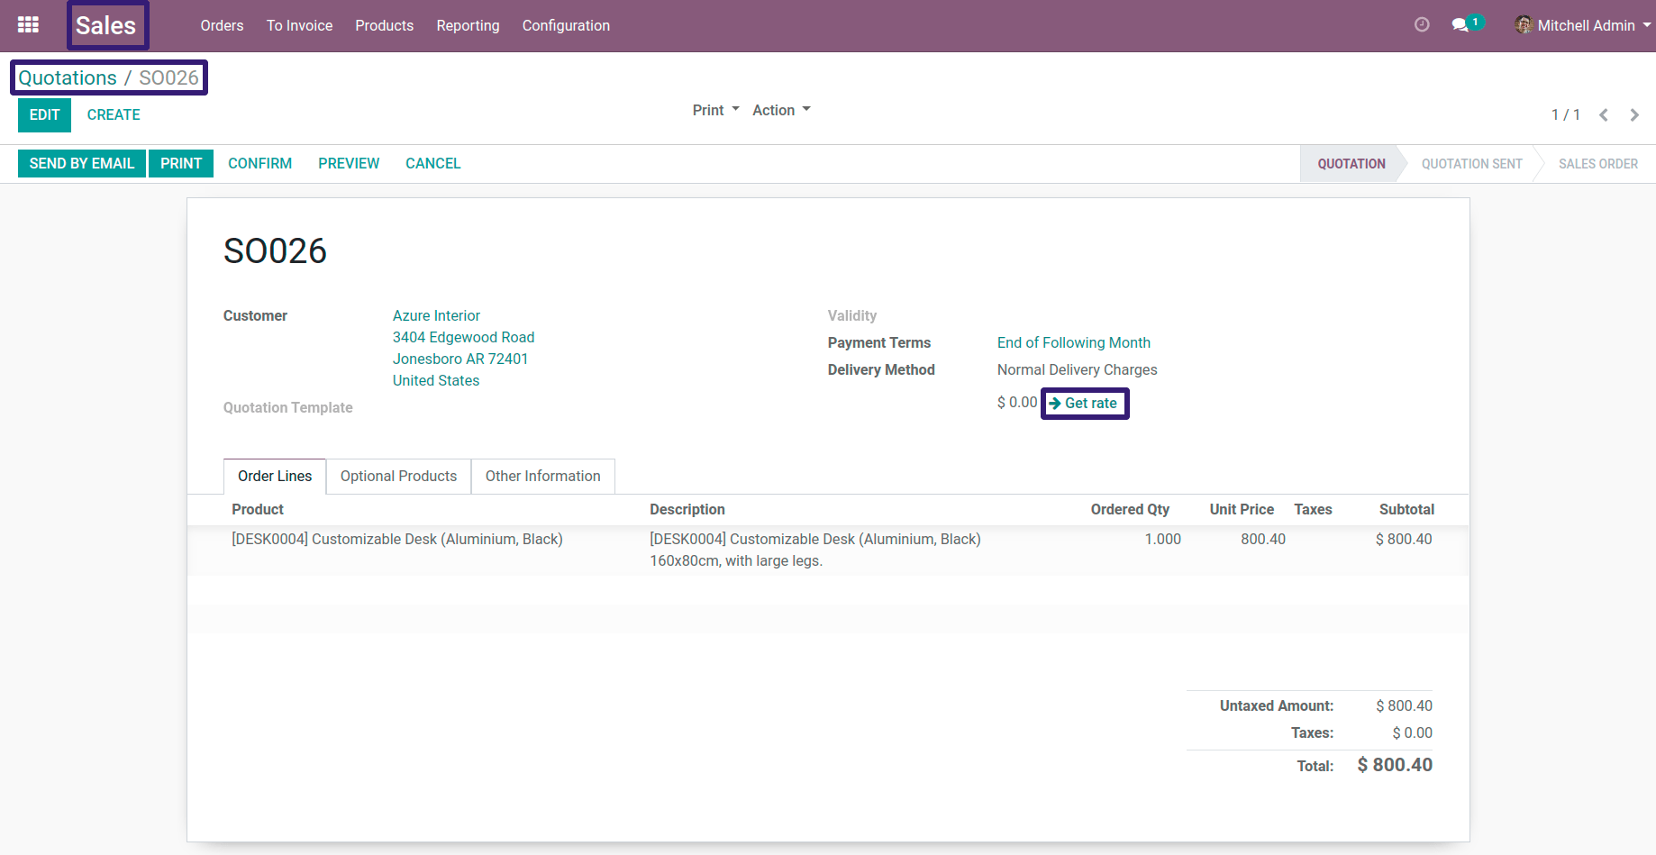Click the Ordered Qty column header

pos(1130,509)
